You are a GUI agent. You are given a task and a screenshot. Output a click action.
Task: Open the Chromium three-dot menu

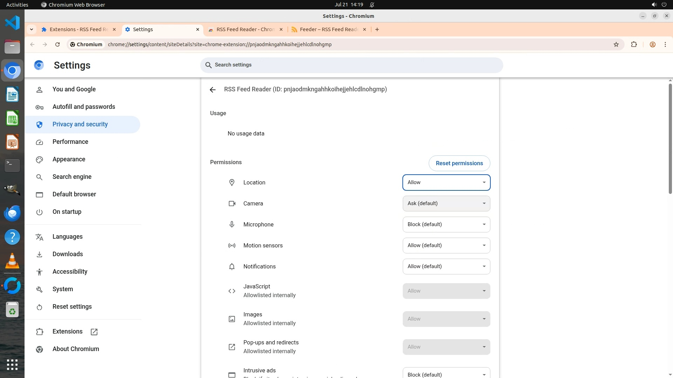pos(665,44)
